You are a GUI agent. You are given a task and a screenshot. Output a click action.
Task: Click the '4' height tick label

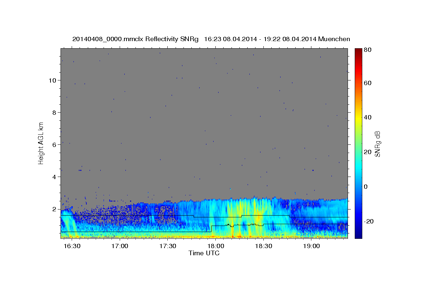[x=55, y=177]
